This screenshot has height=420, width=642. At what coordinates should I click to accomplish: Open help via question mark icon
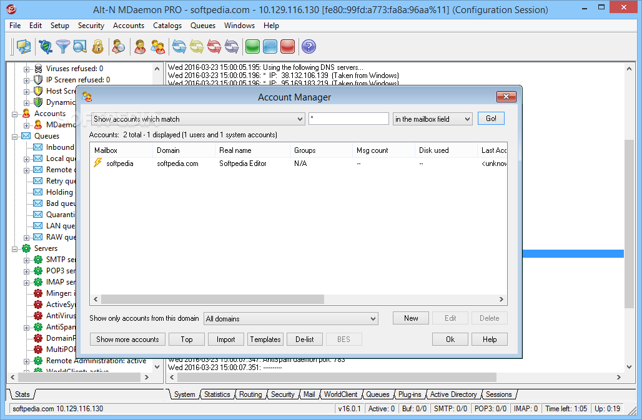click(309, 47)
